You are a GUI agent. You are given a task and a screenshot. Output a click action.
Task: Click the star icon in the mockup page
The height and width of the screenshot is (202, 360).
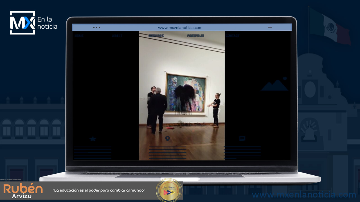click(93, 139)
